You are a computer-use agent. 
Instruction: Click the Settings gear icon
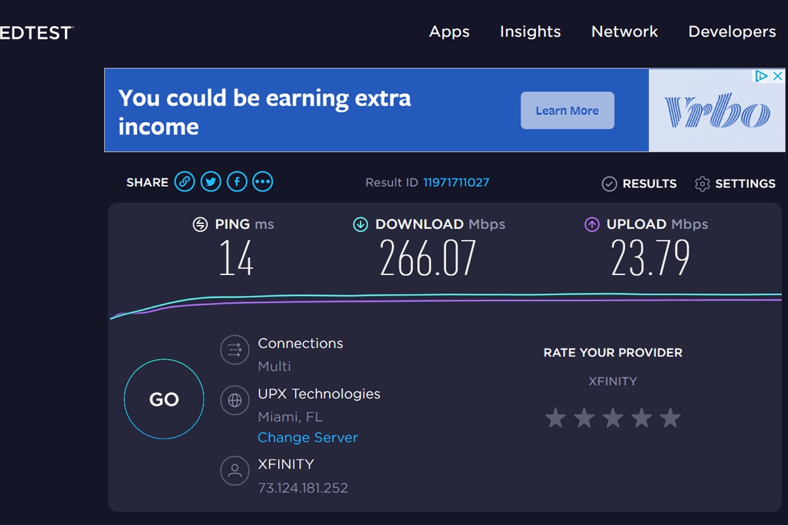[x=702, y=184]
